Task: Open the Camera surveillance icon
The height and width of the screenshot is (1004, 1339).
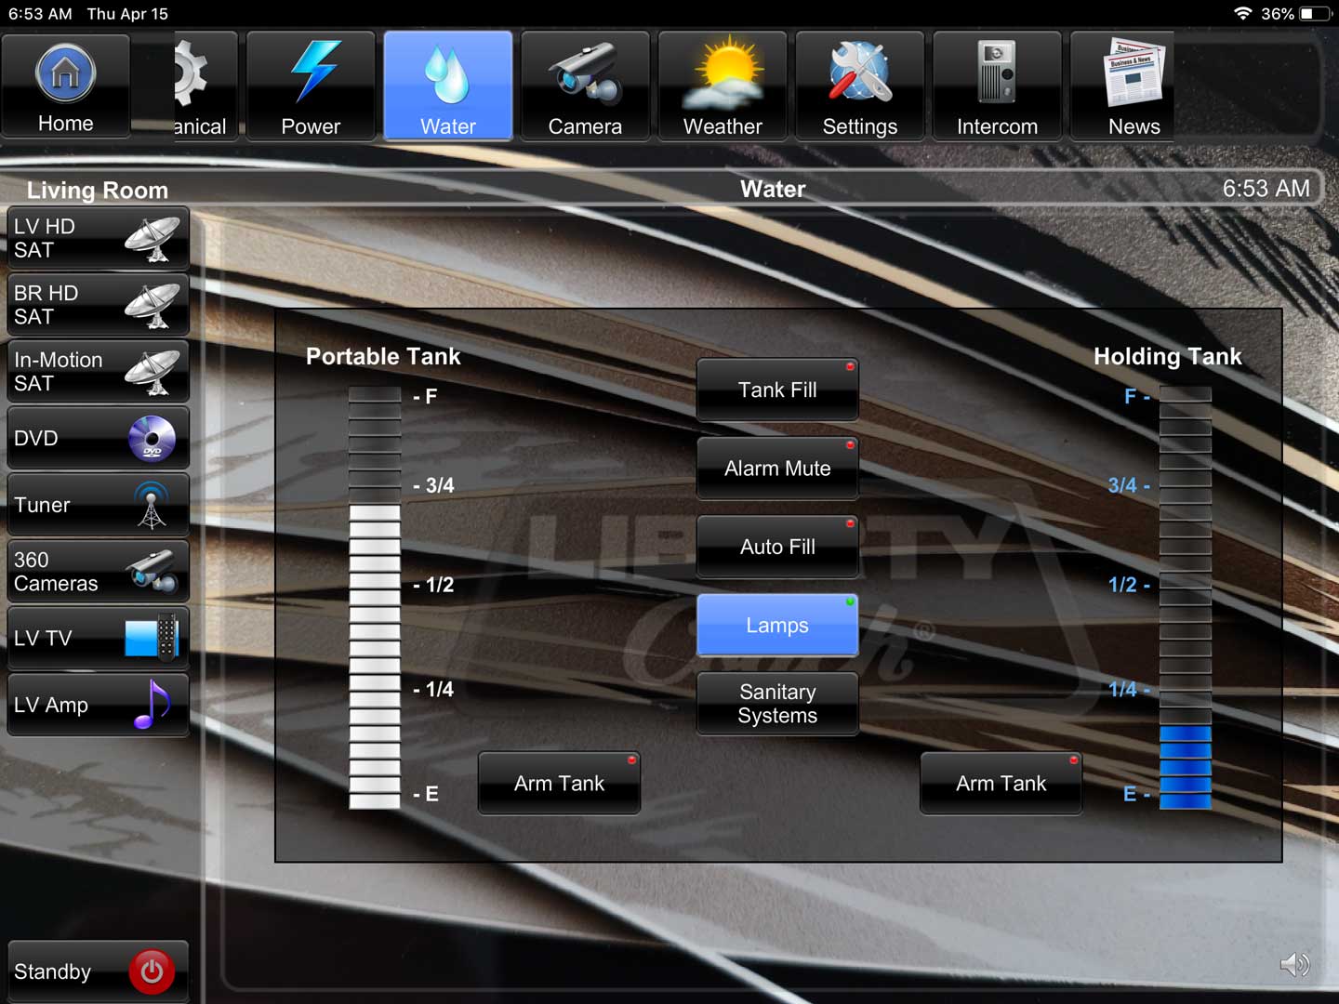Action: pos(585,84)
